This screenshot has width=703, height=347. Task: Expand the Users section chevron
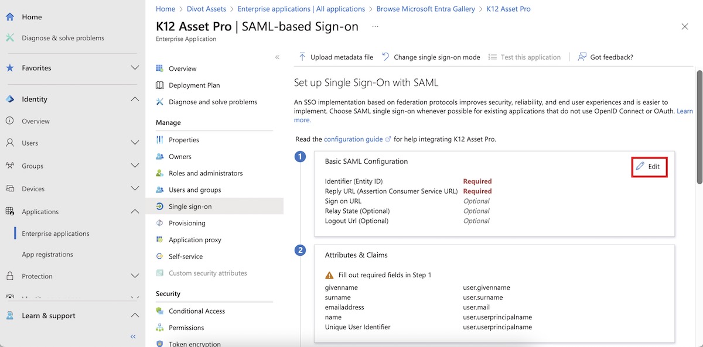coord(135,143)
